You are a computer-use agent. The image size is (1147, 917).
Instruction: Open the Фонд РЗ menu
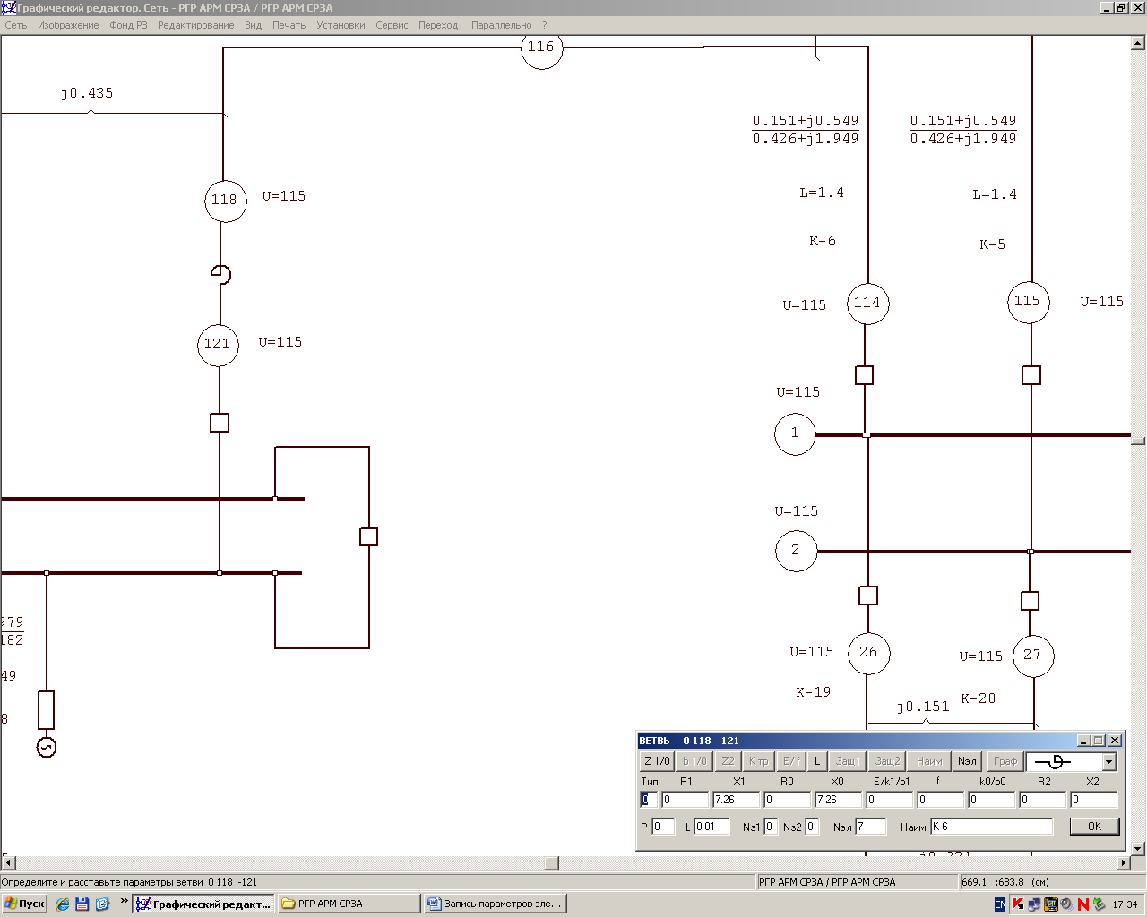pos(128,25)
